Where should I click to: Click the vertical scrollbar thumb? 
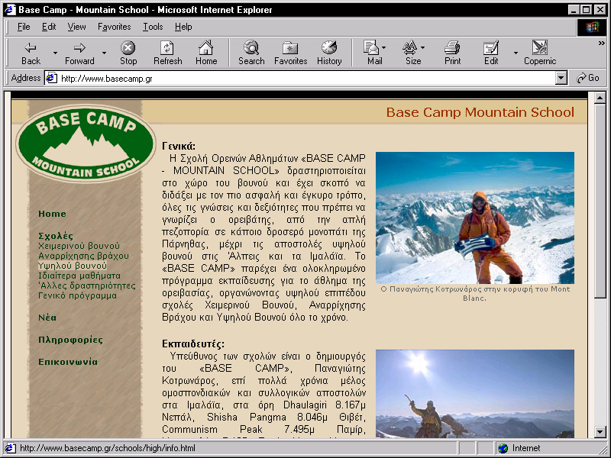coord(600,201)
